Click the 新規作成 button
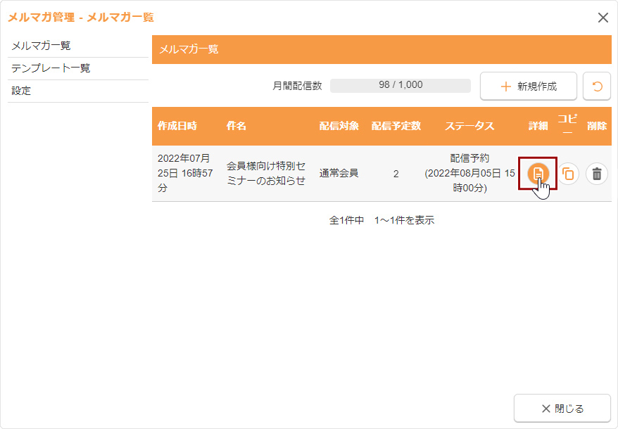 (528, 87)
